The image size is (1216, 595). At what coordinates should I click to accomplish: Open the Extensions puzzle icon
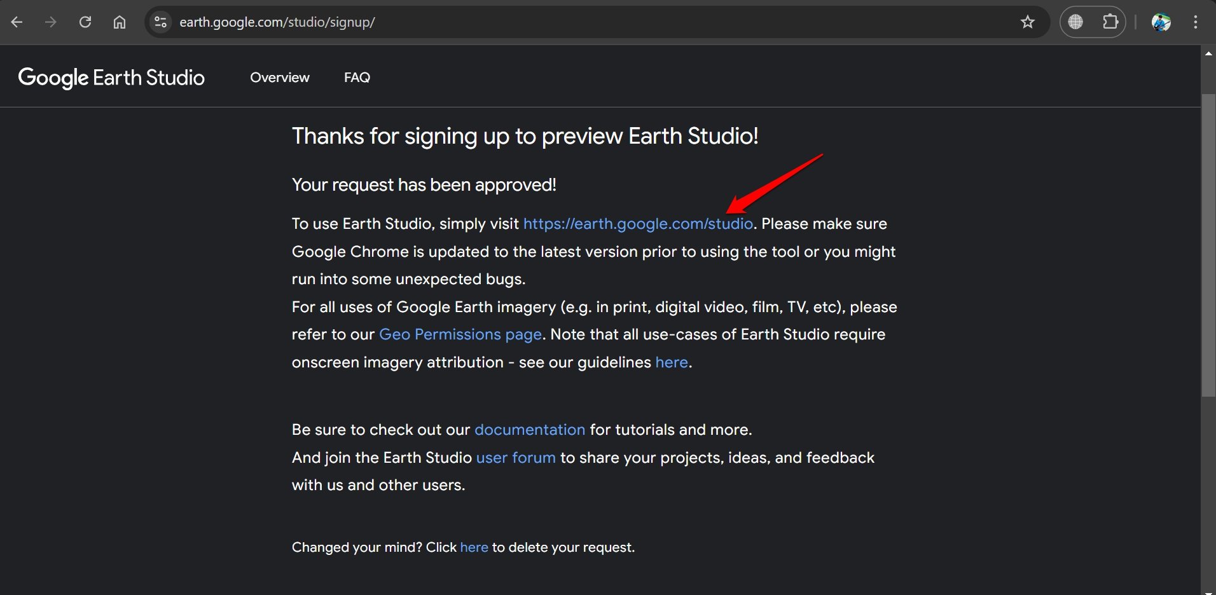point(1110,22)
